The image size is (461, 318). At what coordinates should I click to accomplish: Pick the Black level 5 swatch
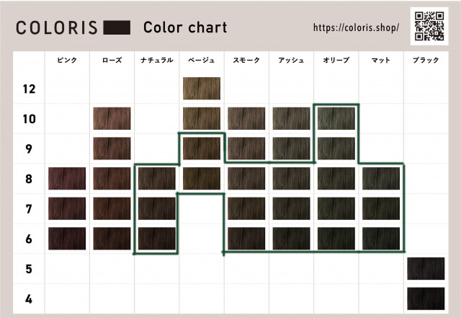426,268
